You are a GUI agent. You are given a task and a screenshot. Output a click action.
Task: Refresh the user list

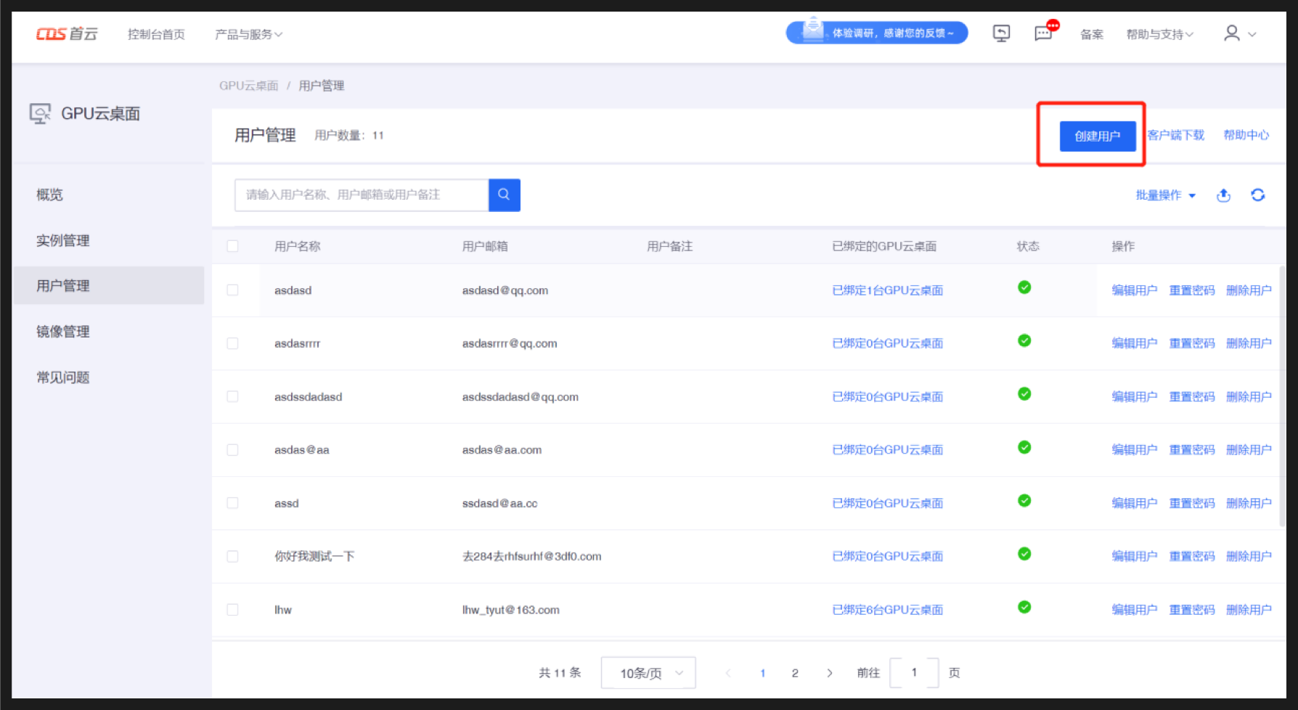pos(1257,195)
